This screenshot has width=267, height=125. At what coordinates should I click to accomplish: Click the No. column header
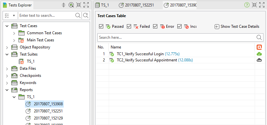tap(102, 47)
